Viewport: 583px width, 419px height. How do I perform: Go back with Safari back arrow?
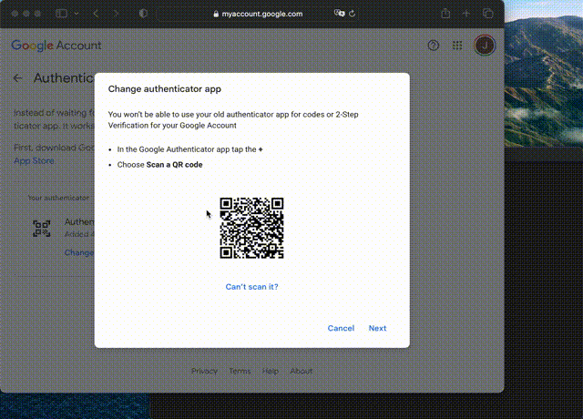point(96,14)
